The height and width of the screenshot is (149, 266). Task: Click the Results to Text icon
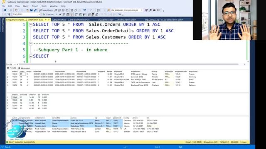89,14
